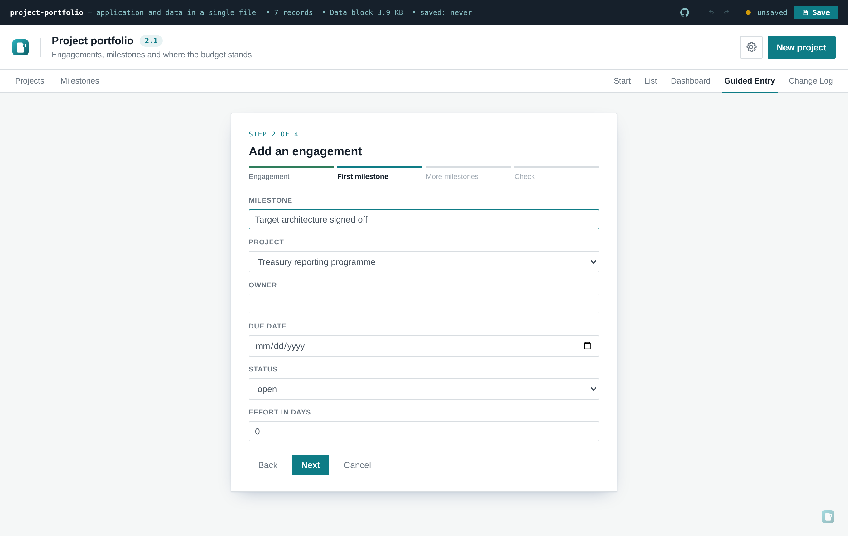Click the floating app badge at bottom right

pos(828,516)
